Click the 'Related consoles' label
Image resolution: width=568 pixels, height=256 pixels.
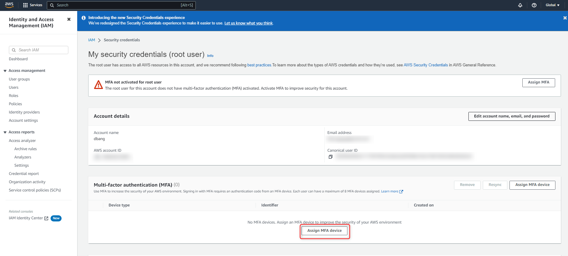pyautogui.click(x=21, y=212)
